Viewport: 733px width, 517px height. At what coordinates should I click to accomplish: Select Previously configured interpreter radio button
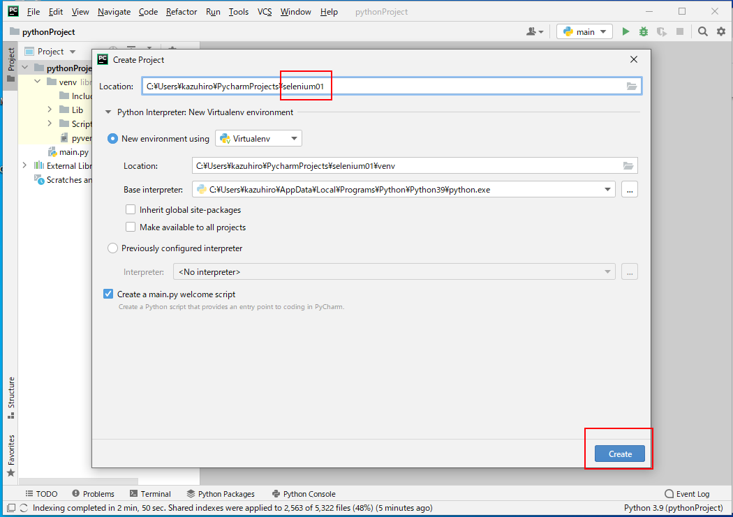pyautogui.click(x=112, y=248)
